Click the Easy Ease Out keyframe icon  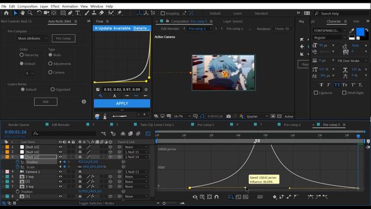(325, 197)
